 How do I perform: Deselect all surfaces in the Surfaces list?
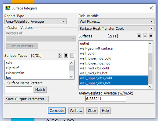pyautogui.click(x=151, y=36)
